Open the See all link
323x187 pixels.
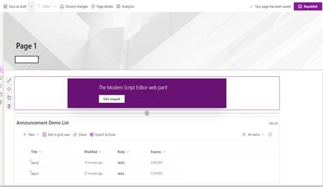[273, 123]
